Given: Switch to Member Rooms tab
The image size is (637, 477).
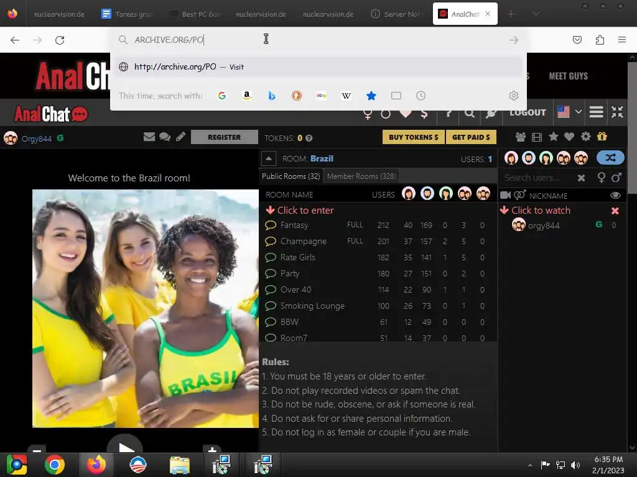Looking at the screenshot, I should [x=361, y=176].
